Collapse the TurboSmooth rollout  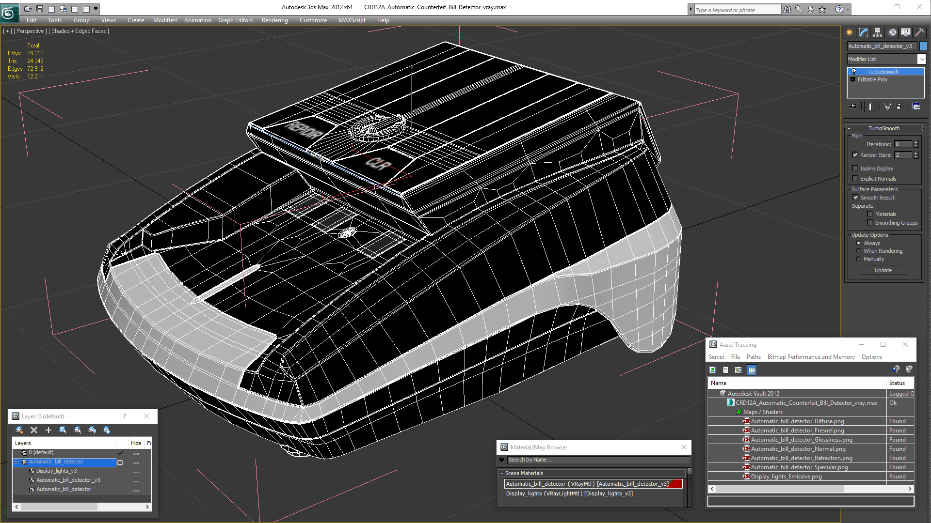pos(849,129)
